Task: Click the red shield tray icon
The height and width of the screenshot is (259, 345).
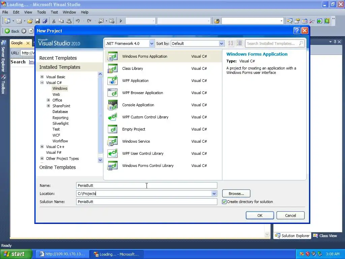Action: tap(308, 254)
